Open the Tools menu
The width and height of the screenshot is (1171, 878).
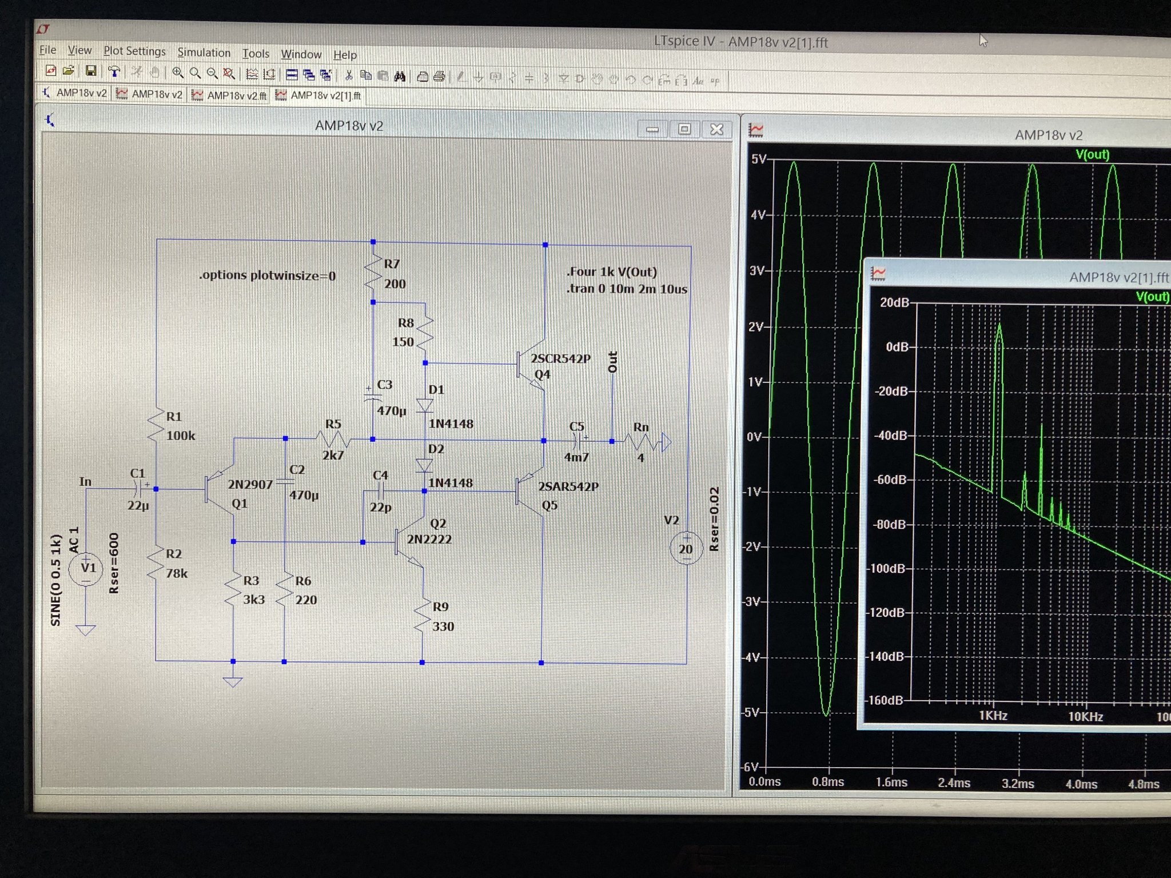256,54
